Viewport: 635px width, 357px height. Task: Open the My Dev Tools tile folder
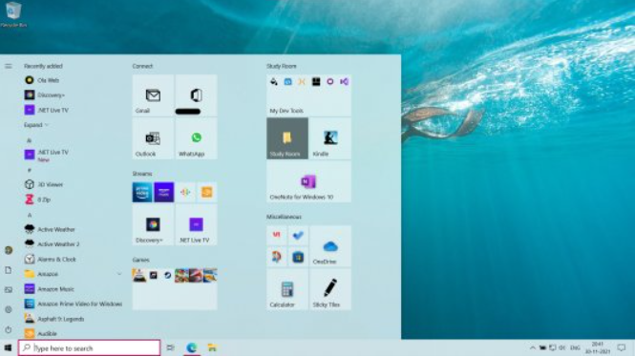point(308,95)
